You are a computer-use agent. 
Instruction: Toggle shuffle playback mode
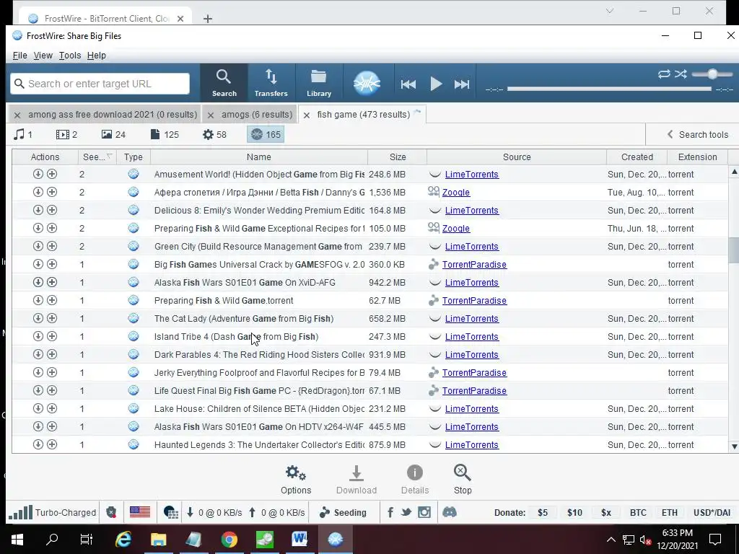coord(681,74)
